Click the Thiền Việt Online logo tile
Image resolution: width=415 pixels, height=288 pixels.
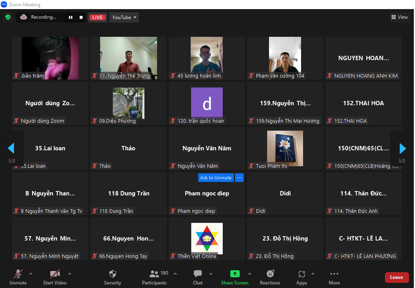point(207,238)
